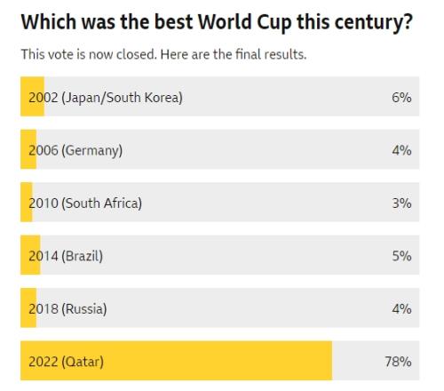Click the 'vote is now closed' subtitle text
The image size is (444, 391).
pos(163,54)
